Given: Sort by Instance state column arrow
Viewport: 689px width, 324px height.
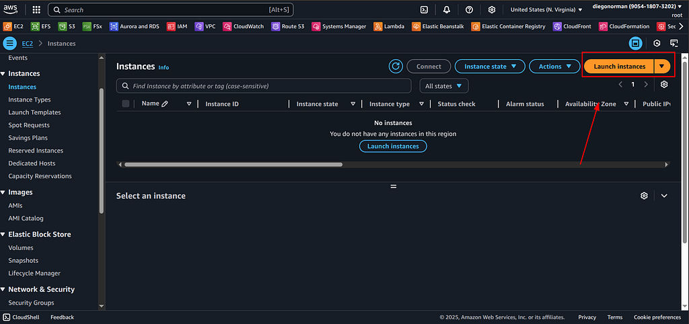Looking at the screenshot, I should (353, 104).
